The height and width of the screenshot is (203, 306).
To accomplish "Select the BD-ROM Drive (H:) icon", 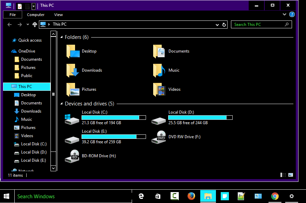I will [x=72, y=156].
